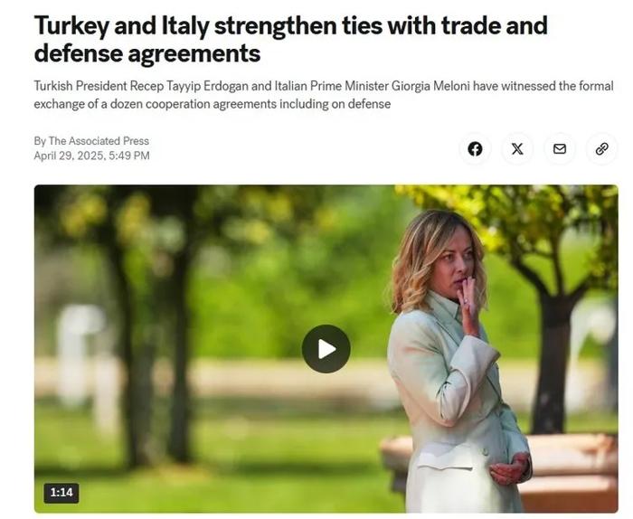Click the April 29, 2025 date
This screenshot has width=633, height=519.
(70, 156)
